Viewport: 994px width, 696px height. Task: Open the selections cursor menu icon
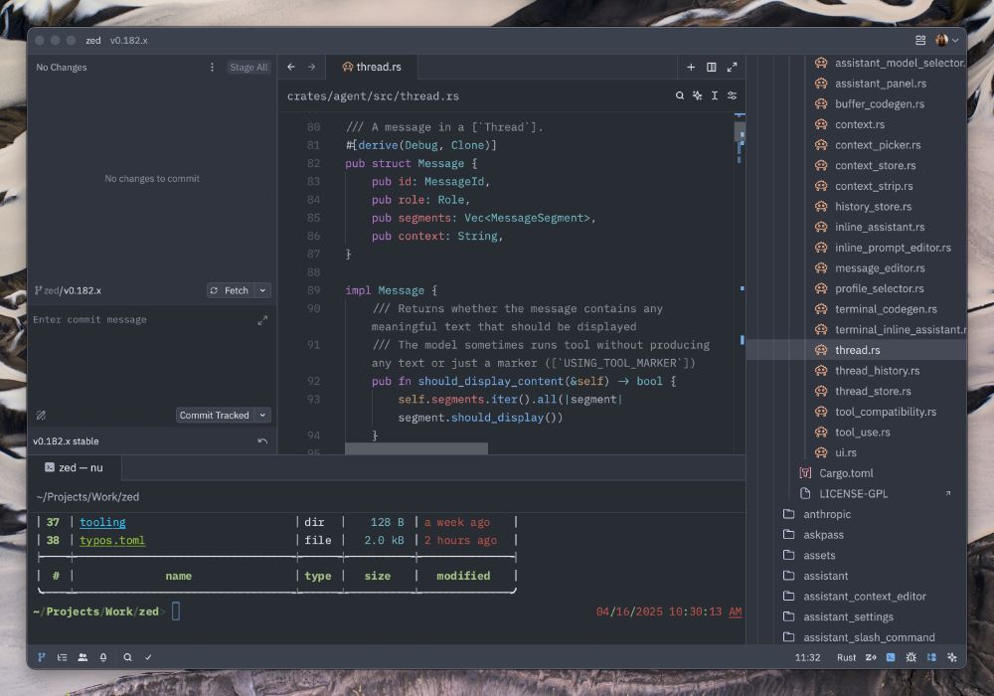(715, 95)
